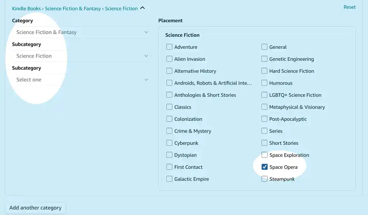Check the Alien Invasion placement
This screenshot has height=215, width=368.
169,59
